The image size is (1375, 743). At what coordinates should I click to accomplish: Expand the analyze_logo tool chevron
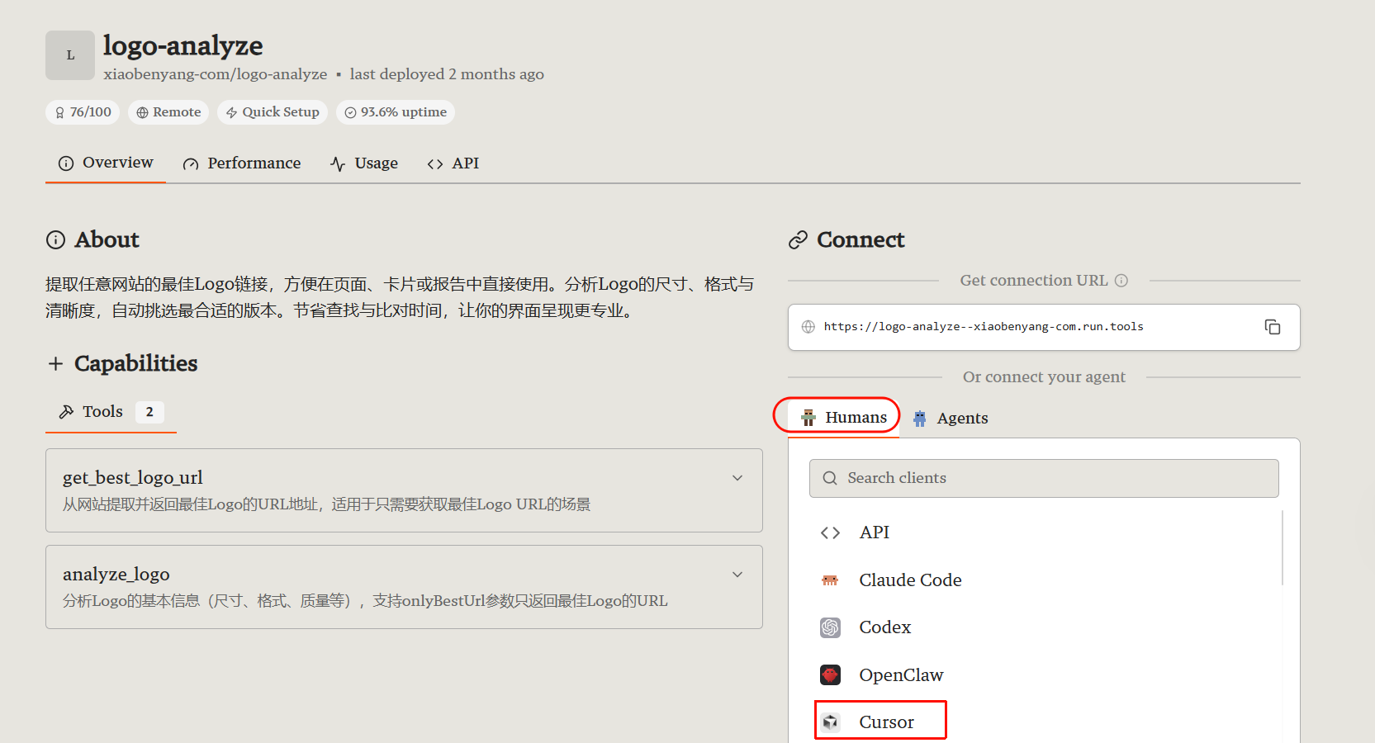737,575
